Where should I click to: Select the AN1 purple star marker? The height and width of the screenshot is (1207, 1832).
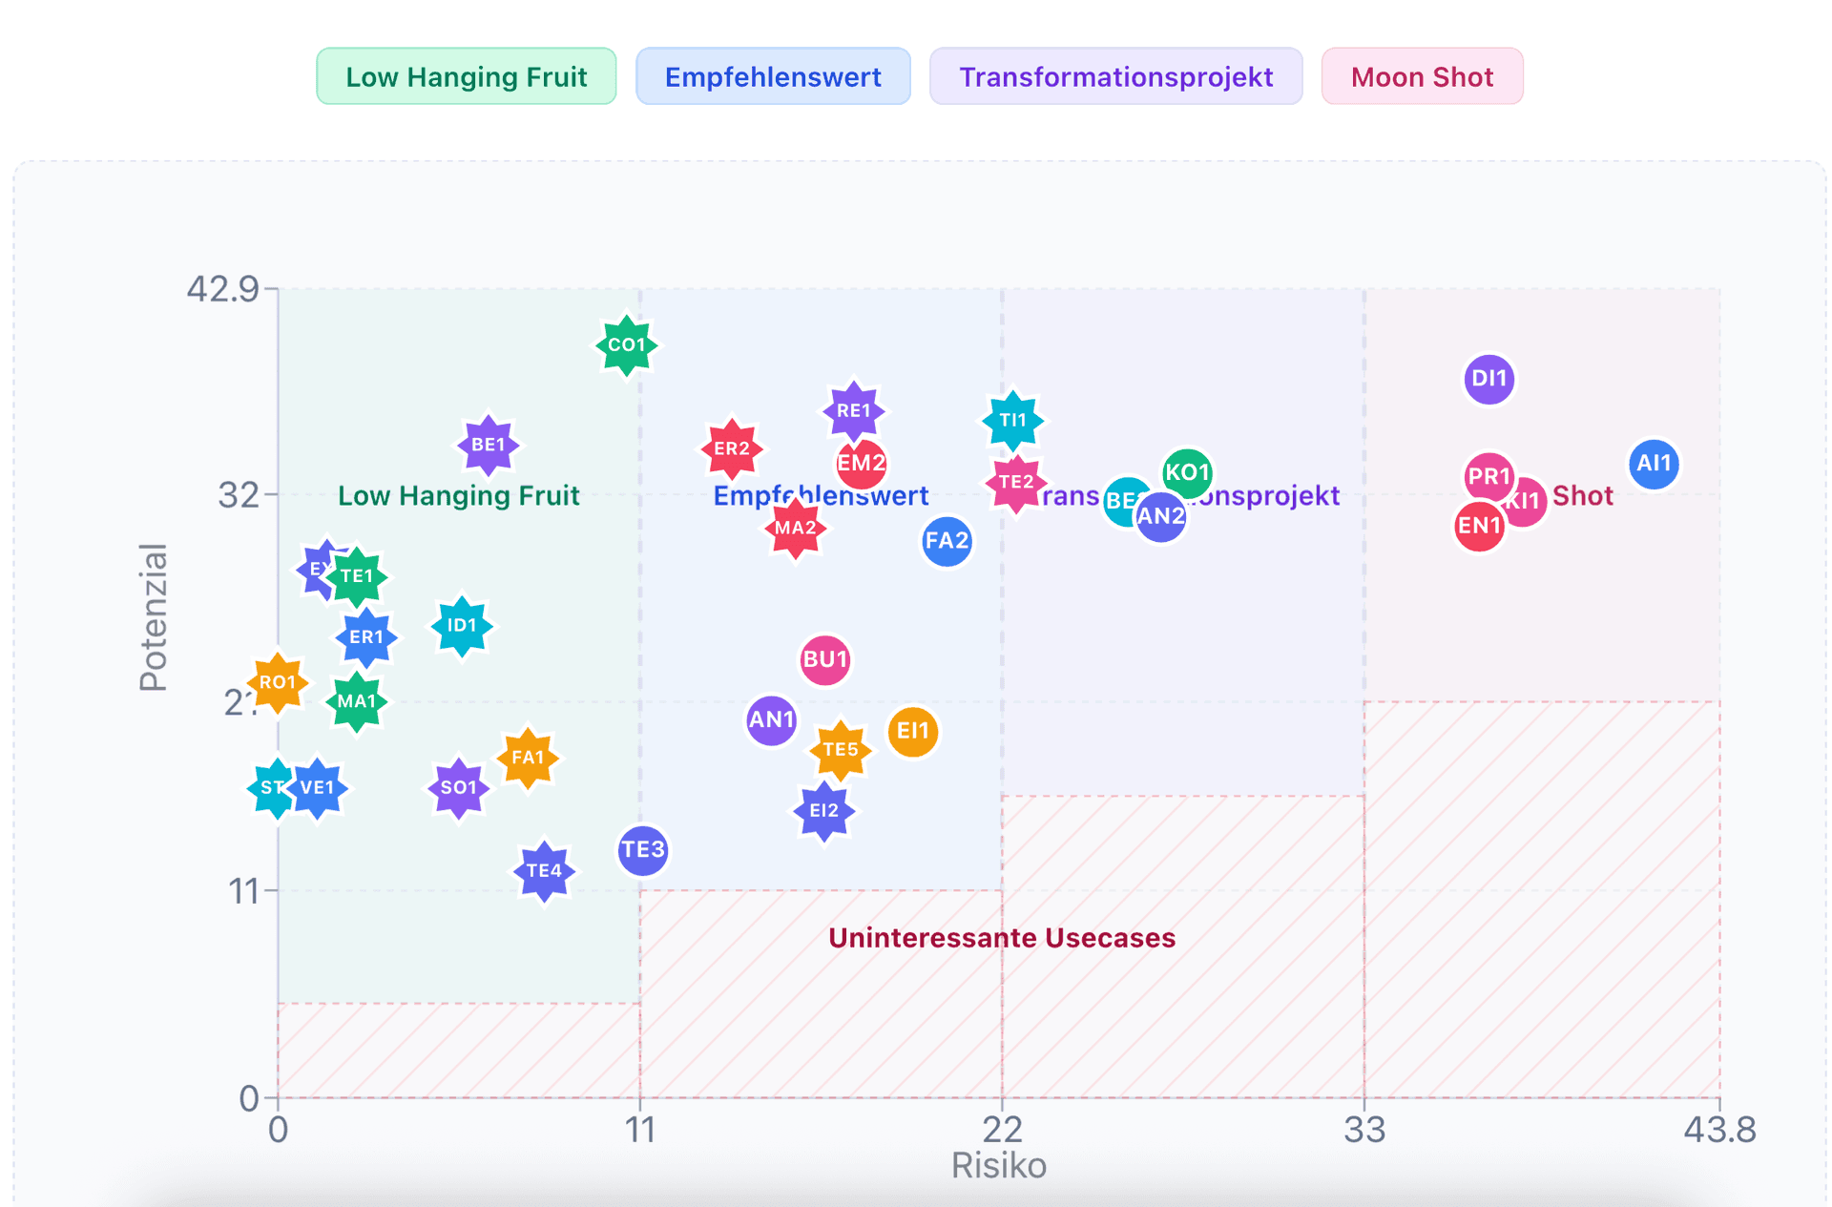point(771,721)
